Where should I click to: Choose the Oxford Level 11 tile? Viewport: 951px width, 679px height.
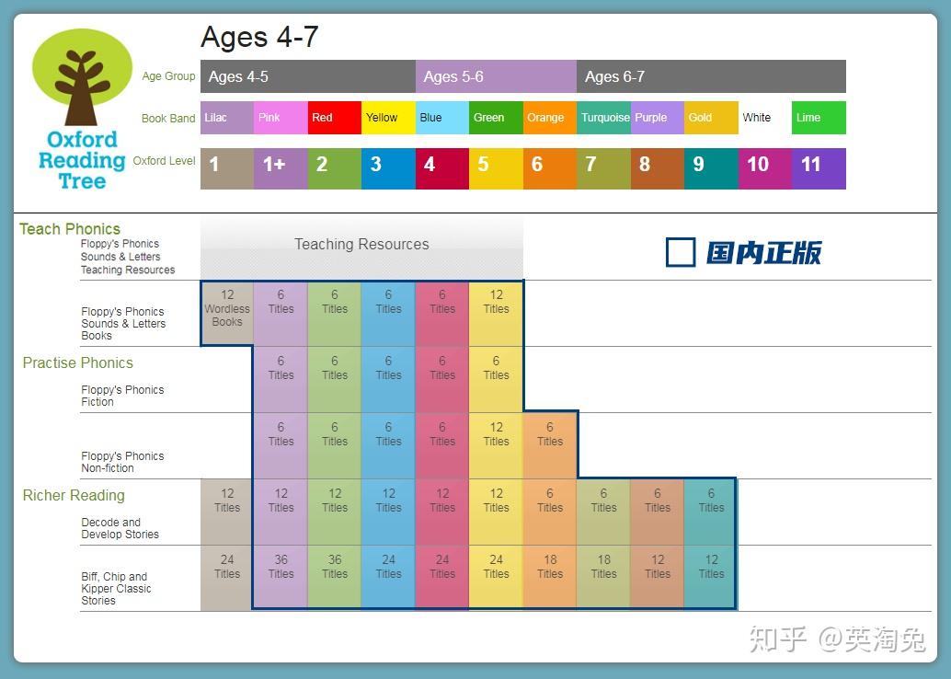click(x=818, y=165)
